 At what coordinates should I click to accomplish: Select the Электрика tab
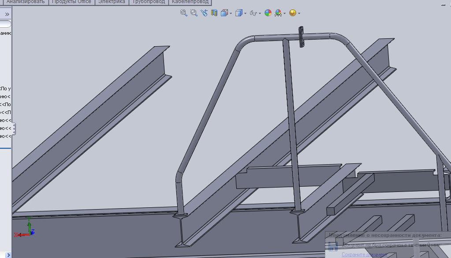pyautogui.click(x=112, y=2)
